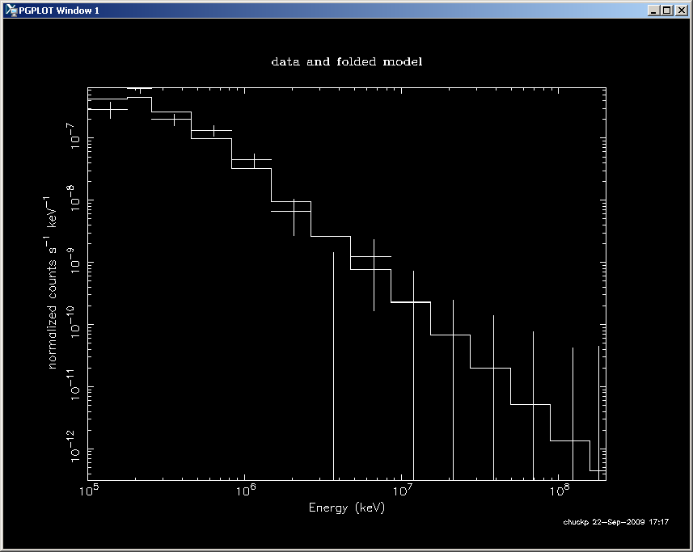This screenshot has width=693, height=552.
Task: Click the y-axis tick label 10^-8
Action: 74,198
